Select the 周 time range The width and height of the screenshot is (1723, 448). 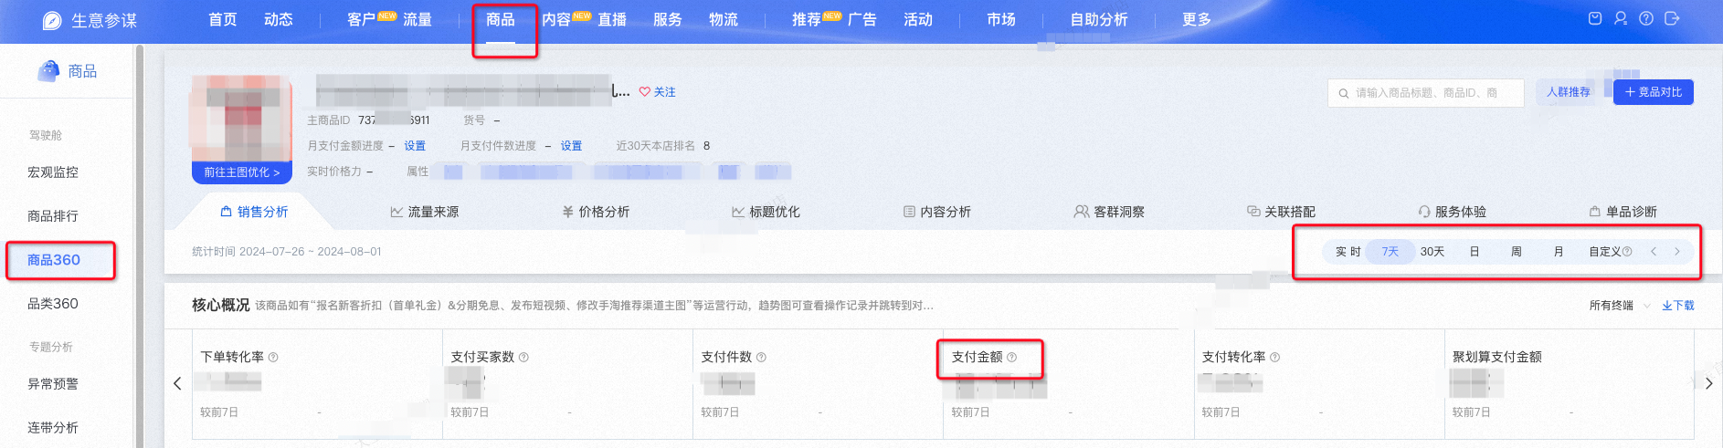click(1516, 252)
